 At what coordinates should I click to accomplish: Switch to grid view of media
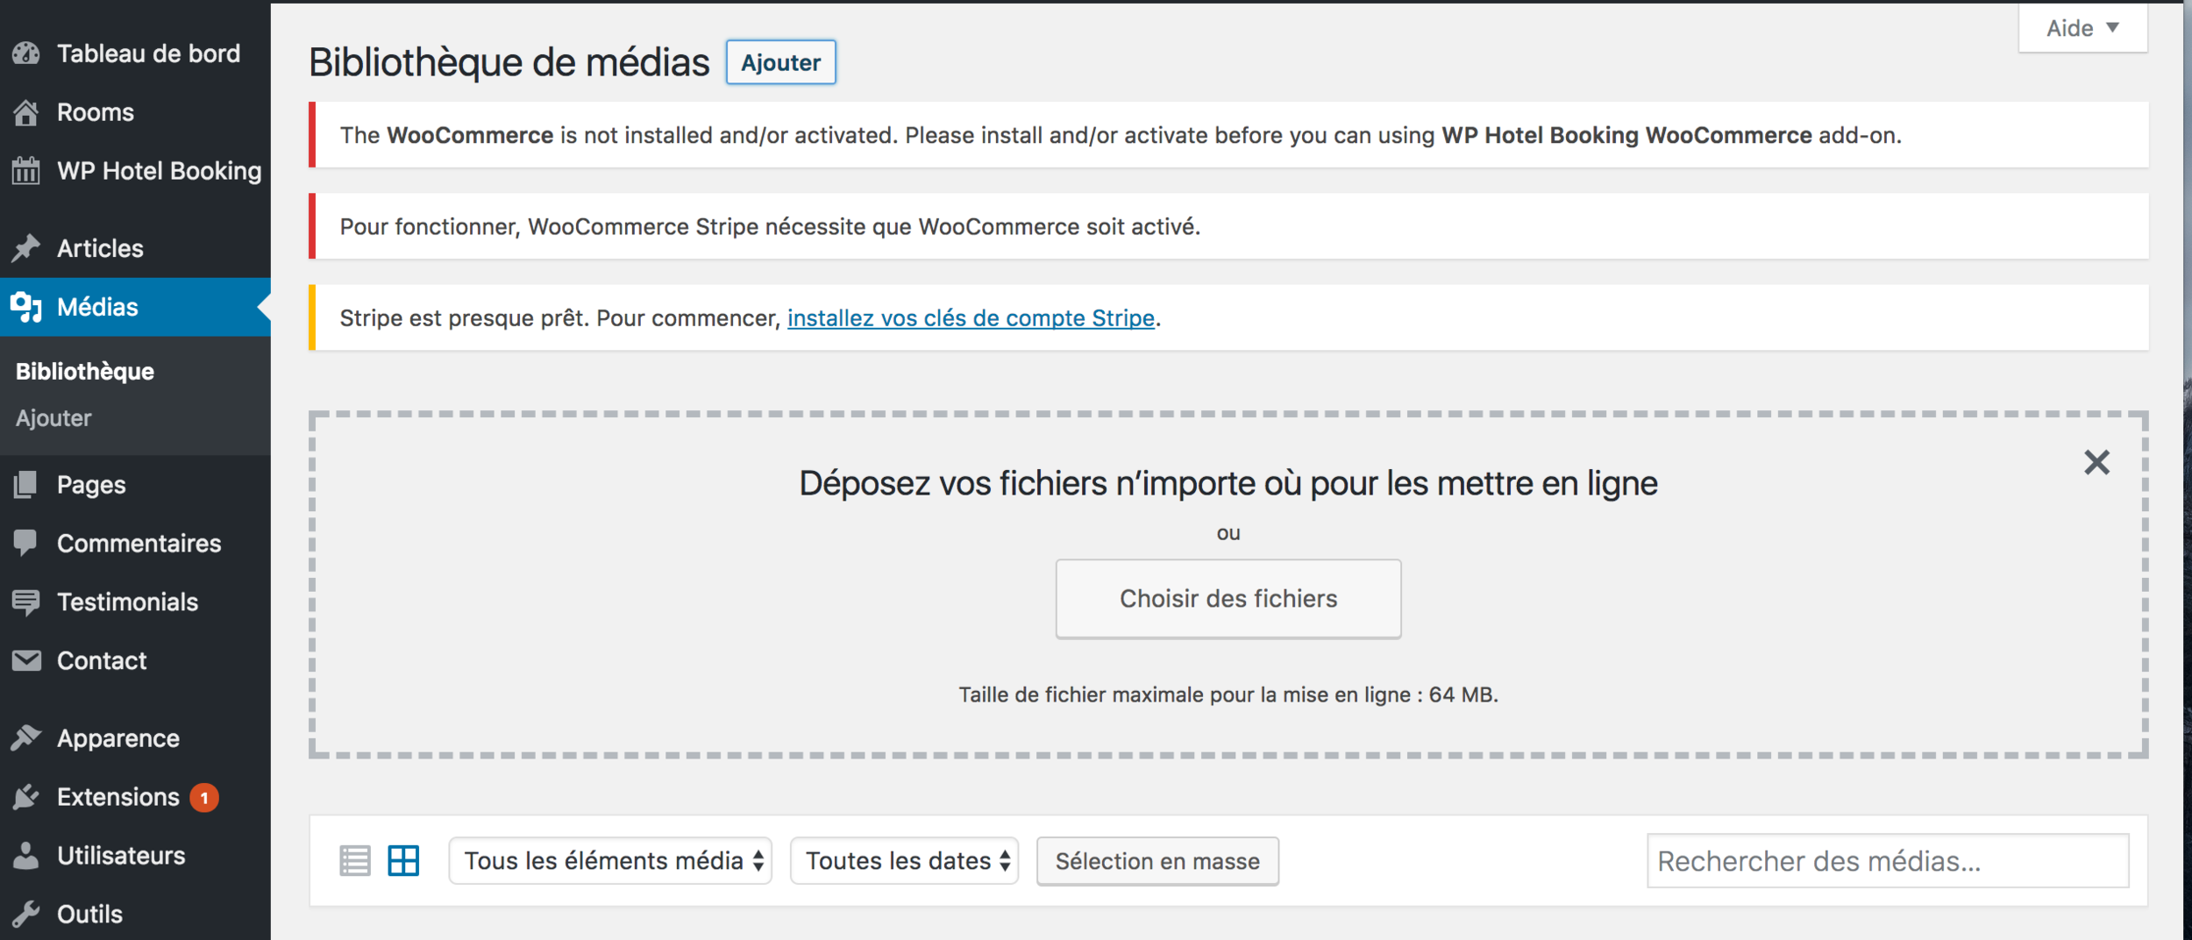pos(403,861)
